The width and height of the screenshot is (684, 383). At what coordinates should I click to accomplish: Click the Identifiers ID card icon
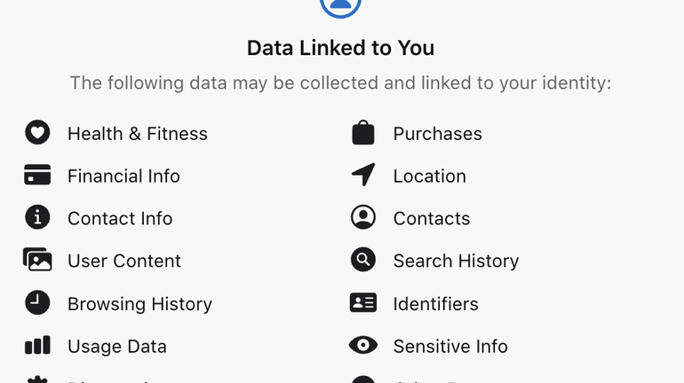tap(362, 303)
